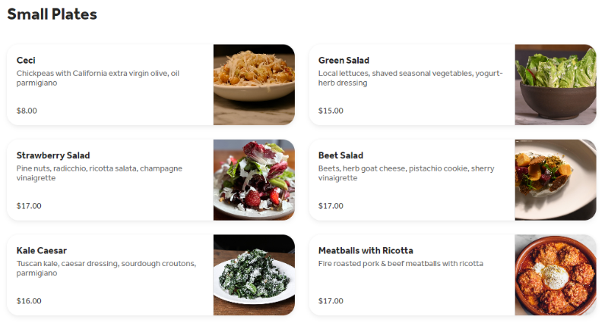View the Green Salad bowl photo
This screenshot has height=323, width=608.
(x=556, y=85)
